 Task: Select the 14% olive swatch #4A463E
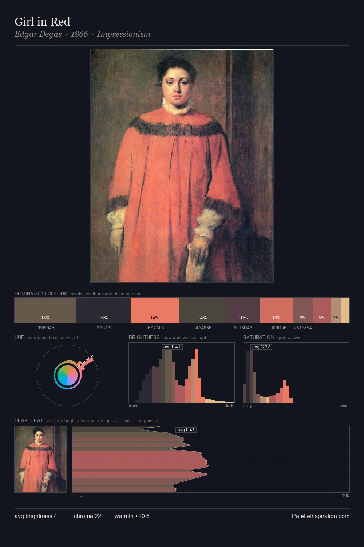click(202, 310)
